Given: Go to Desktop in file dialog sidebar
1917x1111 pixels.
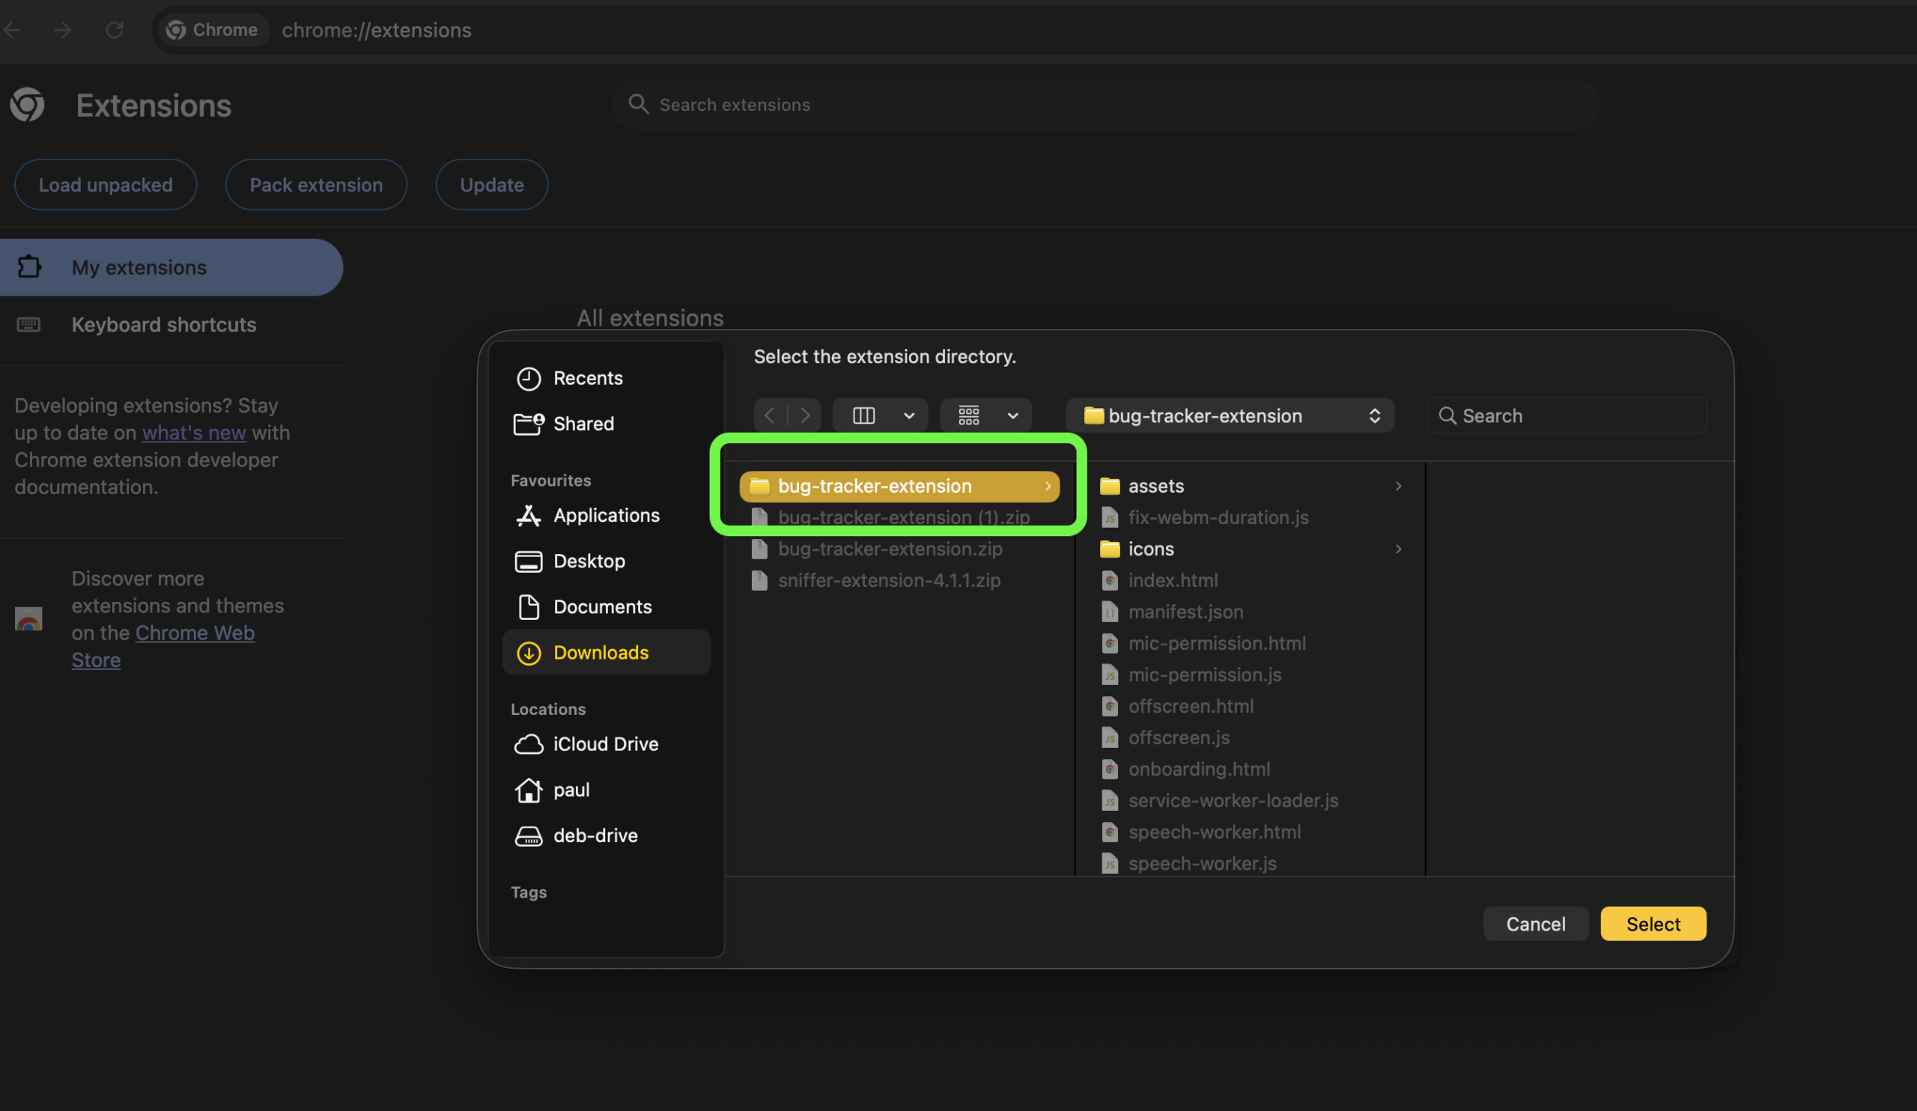Looking at the screenshot, I should pyautogui.click(x=588, y=561).
